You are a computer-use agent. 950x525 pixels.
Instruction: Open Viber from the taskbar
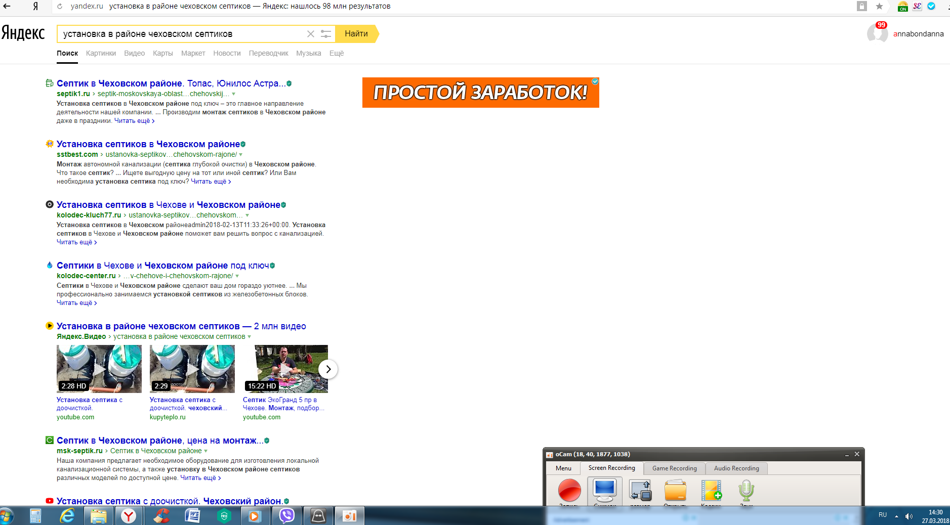pyautogui.click(x=287, y=516)
